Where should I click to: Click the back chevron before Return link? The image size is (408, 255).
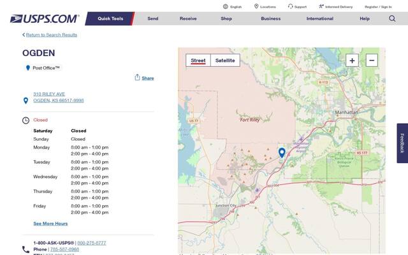pyautogui.click(x=24, y=35)
